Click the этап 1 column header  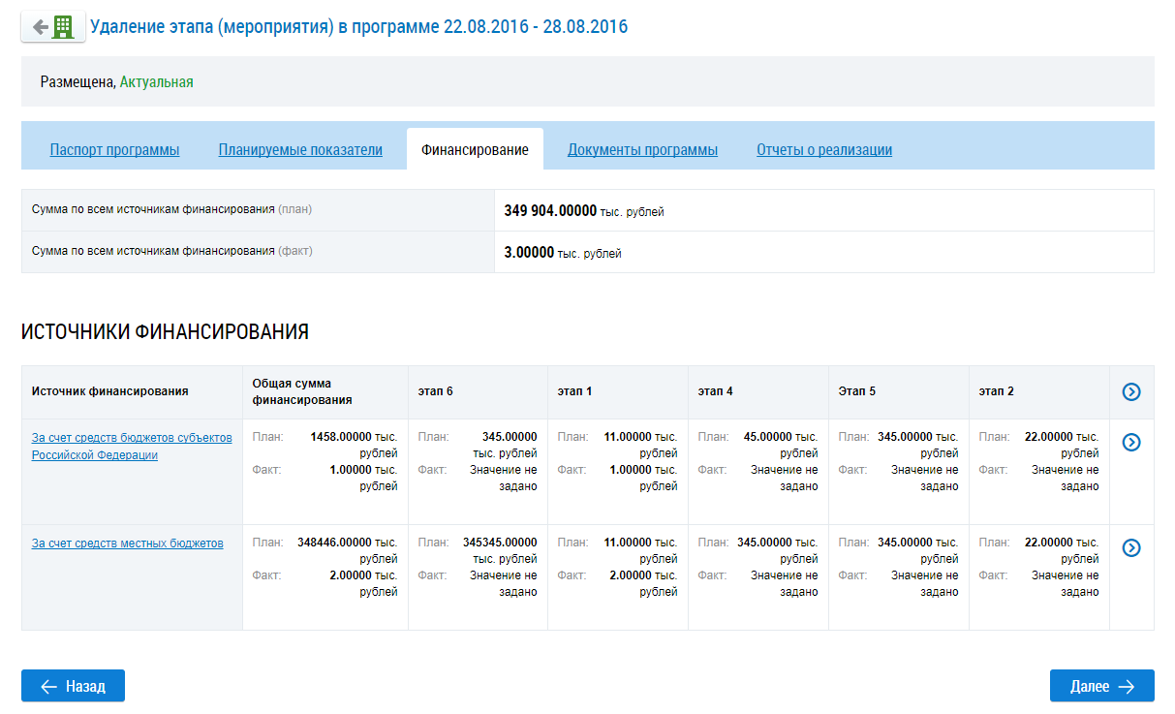click(x=574, y=391)
